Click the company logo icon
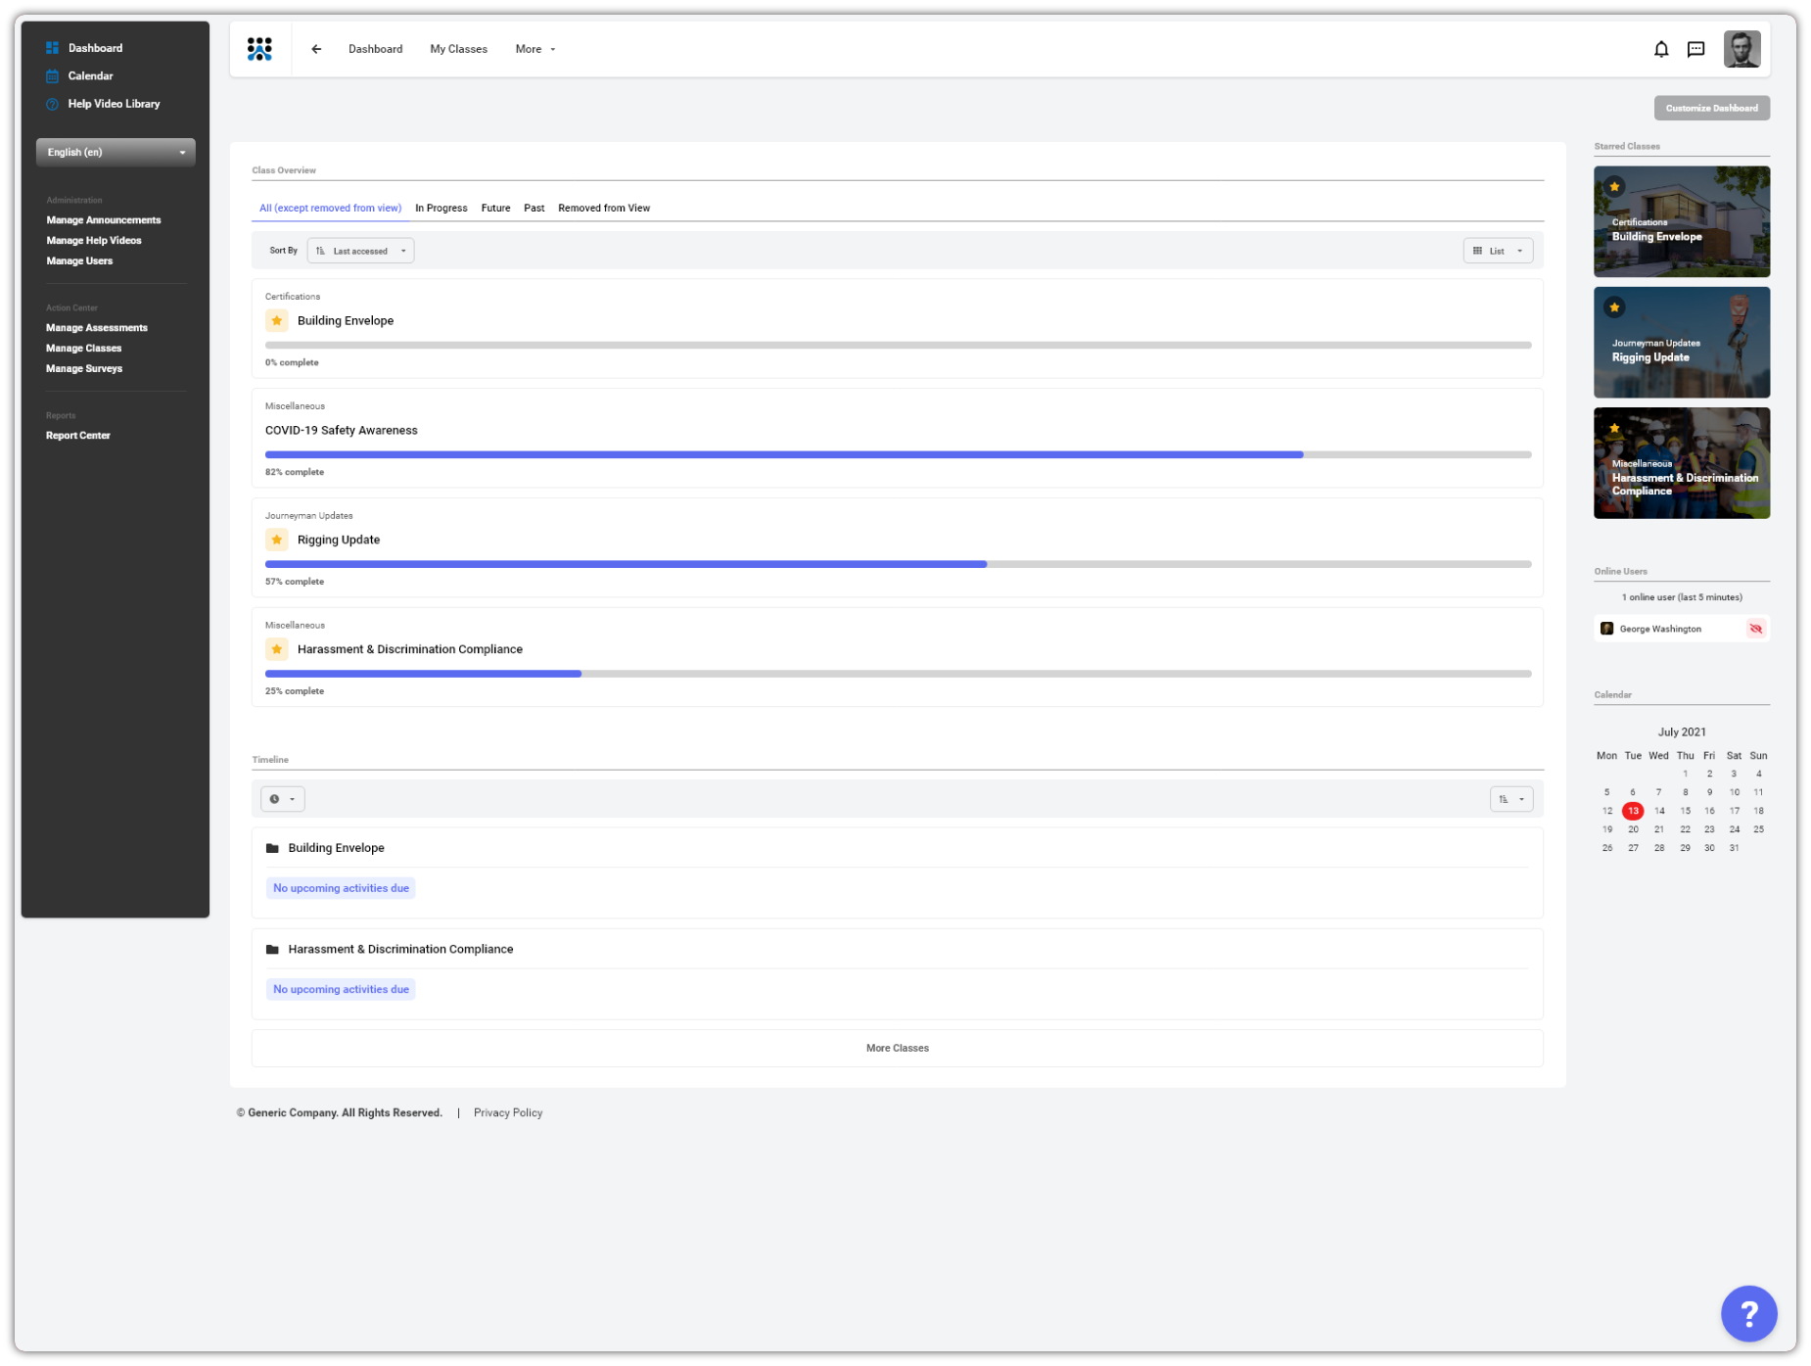 pyautogui.click(x=259, y=49)
